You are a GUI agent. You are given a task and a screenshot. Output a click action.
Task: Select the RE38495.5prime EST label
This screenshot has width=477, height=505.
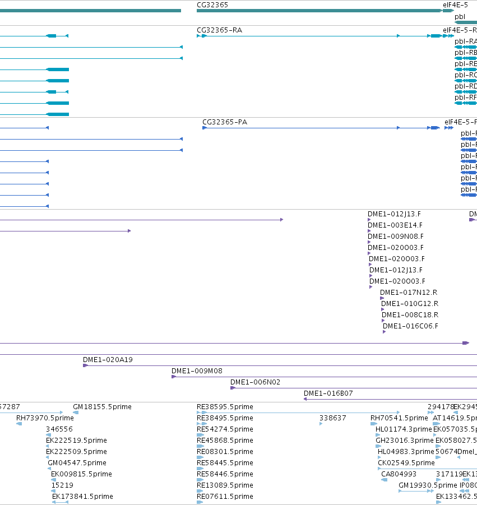point(225,418)
